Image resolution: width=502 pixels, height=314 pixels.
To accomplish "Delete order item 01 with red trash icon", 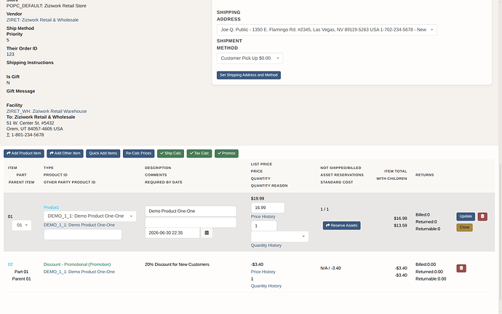I will 482,216.
